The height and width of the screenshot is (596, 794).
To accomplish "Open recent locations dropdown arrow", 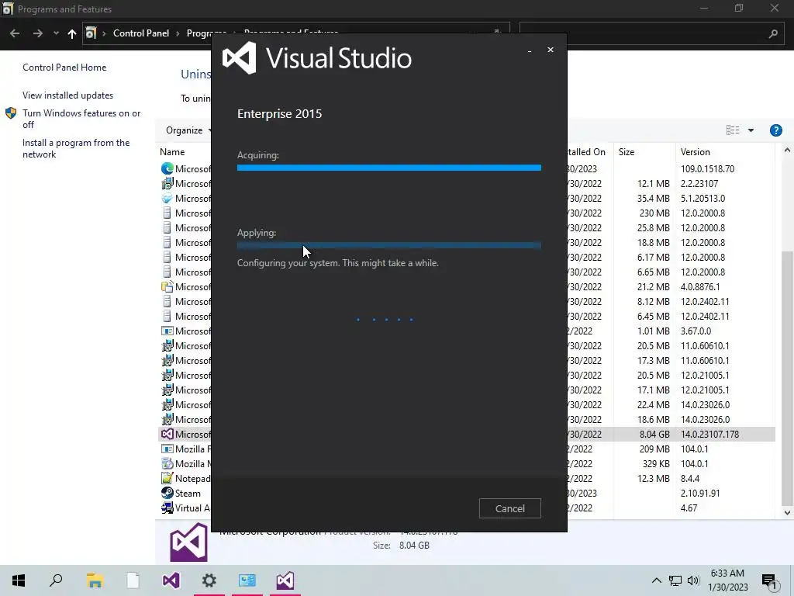I will pos(56,33).
